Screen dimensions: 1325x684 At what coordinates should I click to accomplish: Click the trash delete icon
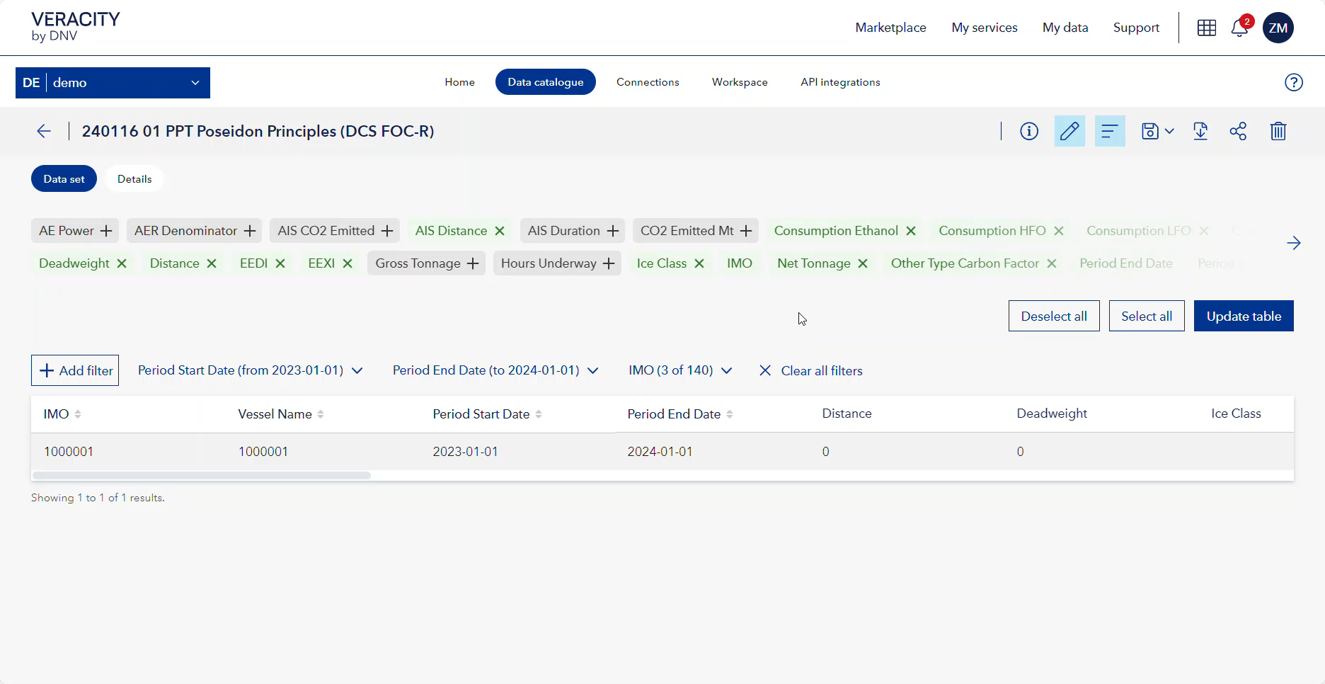1278,131
